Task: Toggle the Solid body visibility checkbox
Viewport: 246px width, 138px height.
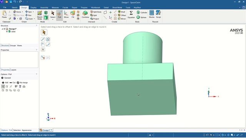Action: tap(7, 31)
